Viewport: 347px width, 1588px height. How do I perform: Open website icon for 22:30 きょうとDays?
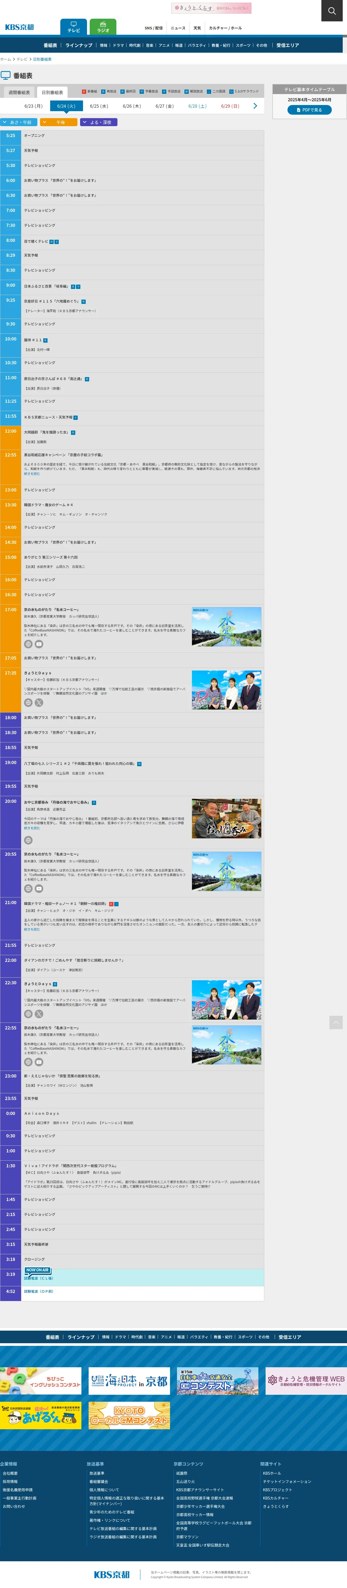[28, 1014]
